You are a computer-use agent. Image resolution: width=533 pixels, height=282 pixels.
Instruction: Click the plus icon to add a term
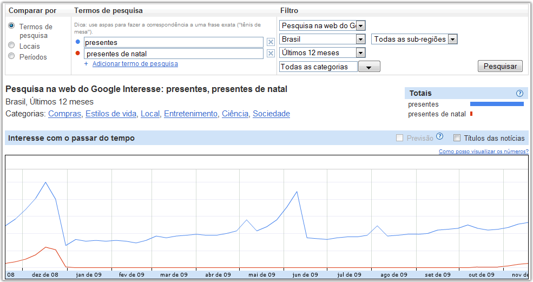pyautogui.click(x=86, y=64)
